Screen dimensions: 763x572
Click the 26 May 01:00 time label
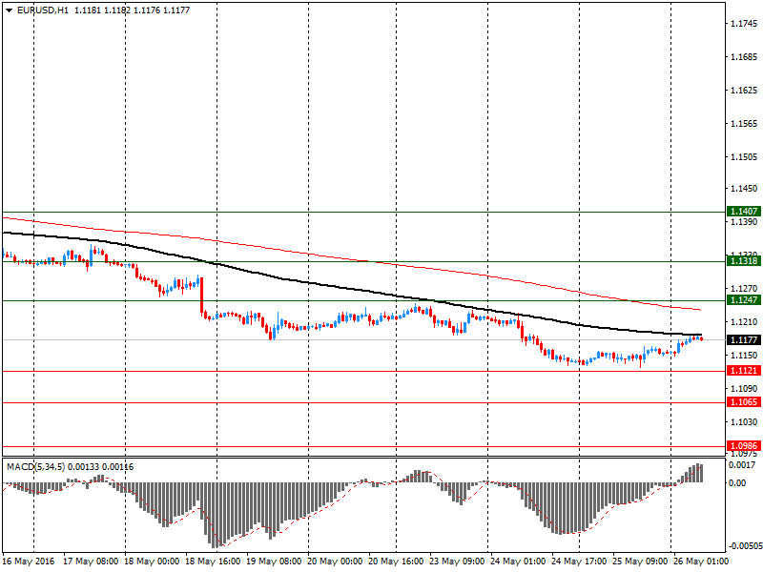pos(701,562)
